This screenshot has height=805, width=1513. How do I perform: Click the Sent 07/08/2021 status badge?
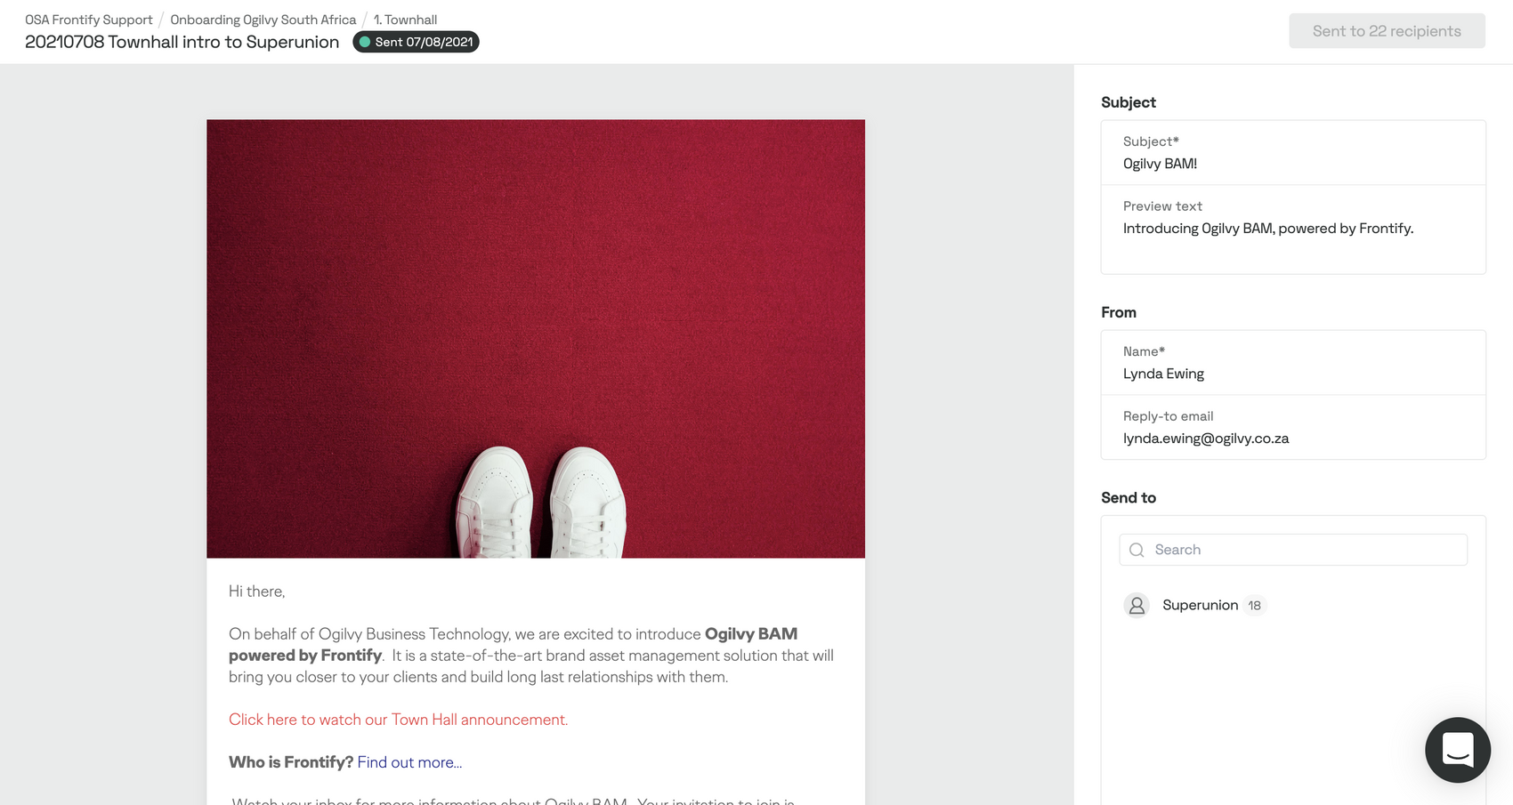click(x=416, y=42)
